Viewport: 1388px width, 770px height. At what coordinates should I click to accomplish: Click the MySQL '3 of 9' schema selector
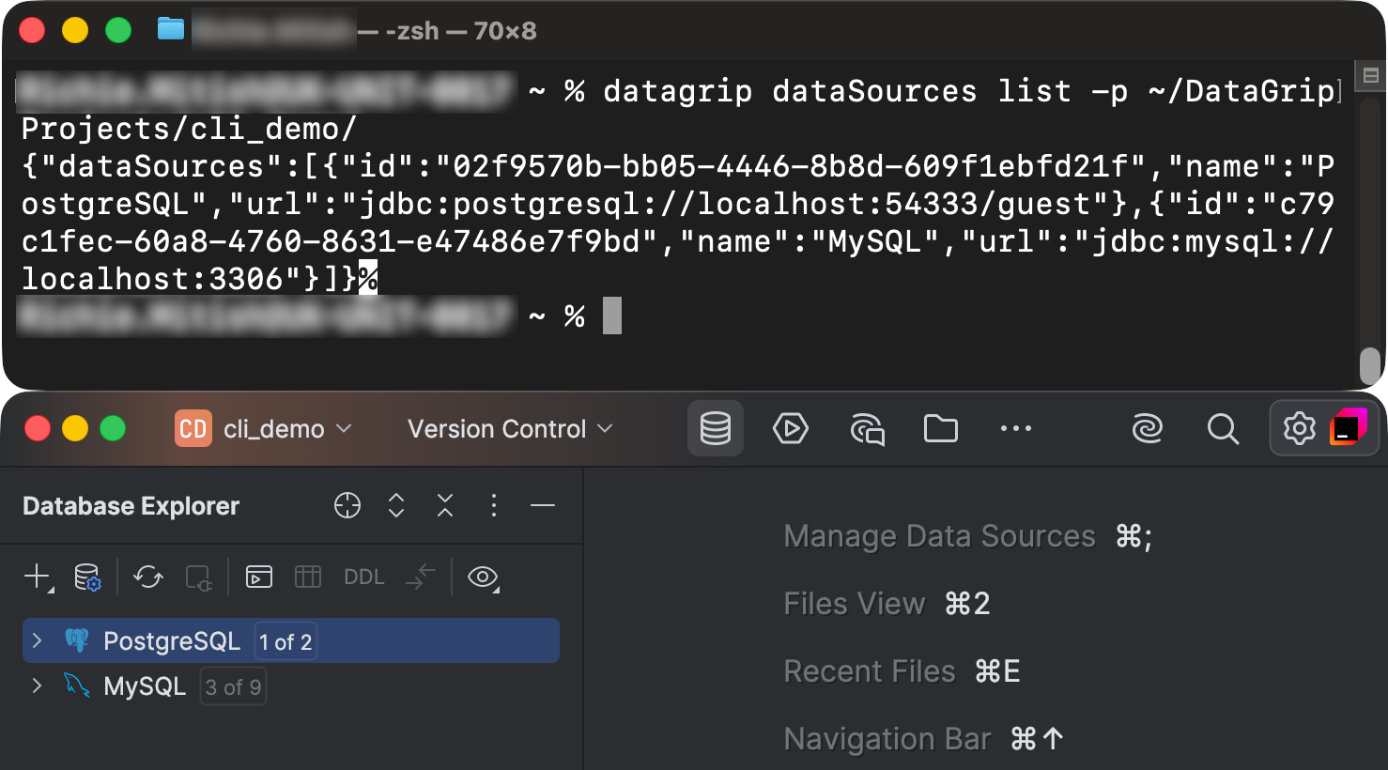pos(233,686)
